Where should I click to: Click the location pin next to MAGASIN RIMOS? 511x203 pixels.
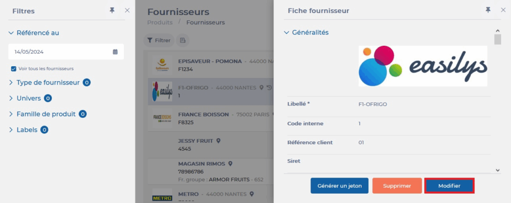pos(230,163)
